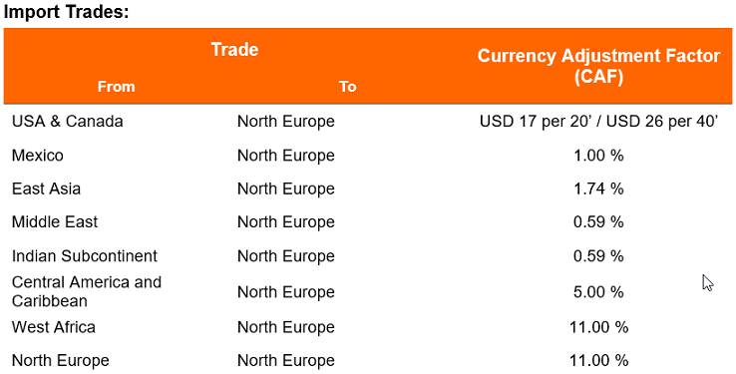Image resolution: width=736 pixels, height=374 pixels.
Task: Select the 1.74 % CAF value
Action: 599,188
